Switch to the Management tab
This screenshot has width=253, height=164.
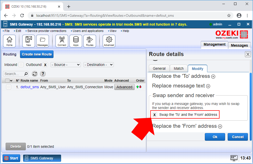(214, 45)
